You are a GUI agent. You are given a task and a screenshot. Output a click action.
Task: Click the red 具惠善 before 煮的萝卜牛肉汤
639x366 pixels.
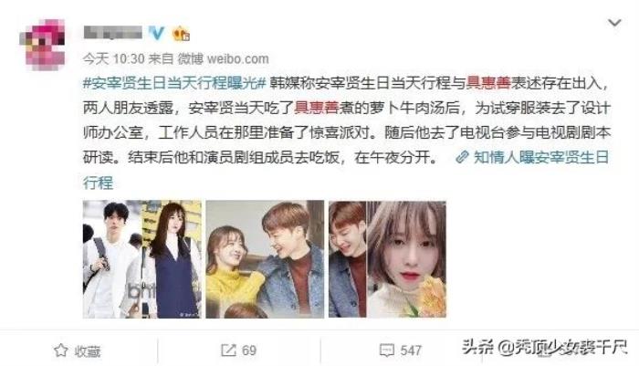317,108
